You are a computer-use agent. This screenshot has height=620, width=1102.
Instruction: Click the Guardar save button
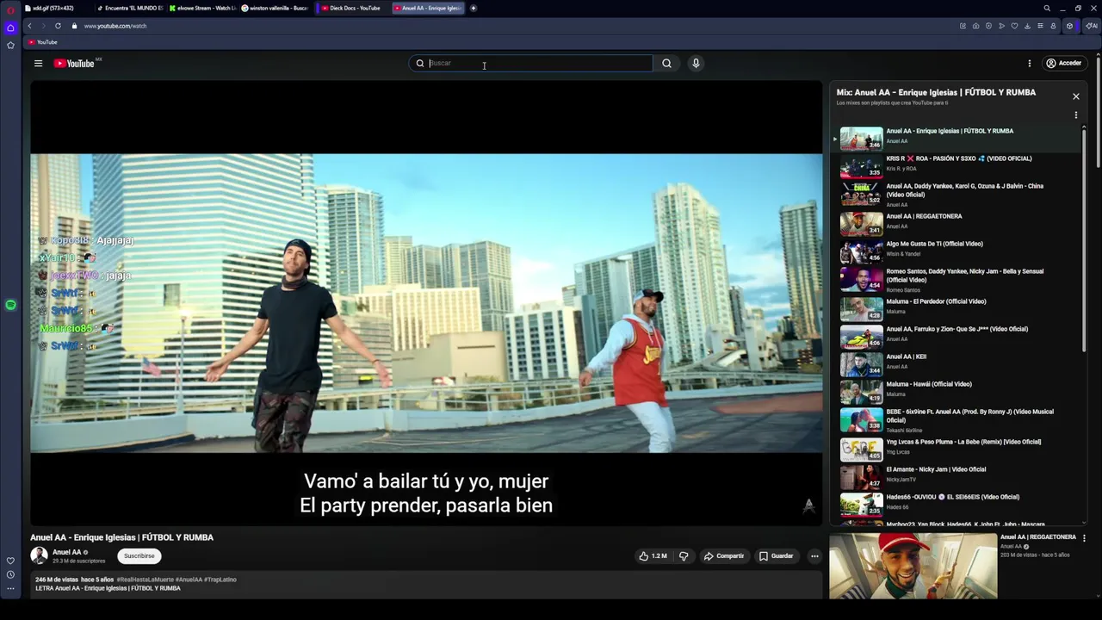coord(776,556)
